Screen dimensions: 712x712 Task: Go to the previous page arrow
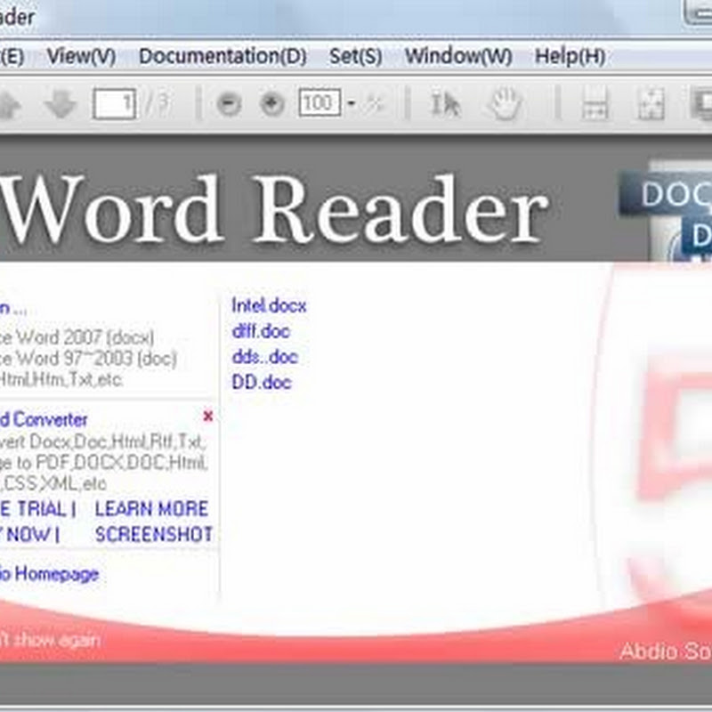9,104
